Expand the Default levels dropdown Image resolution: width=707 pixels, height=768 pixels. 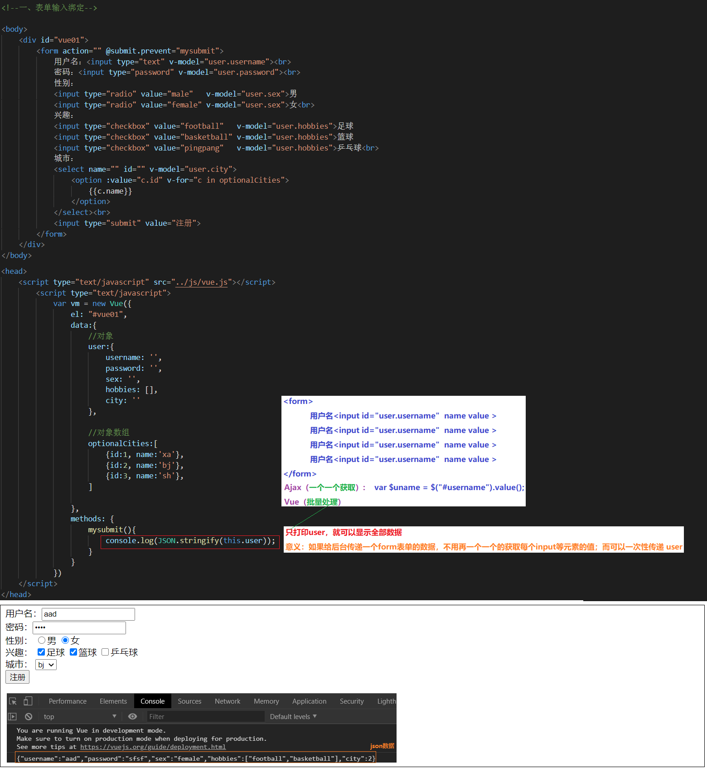click(x=293, y=717)
